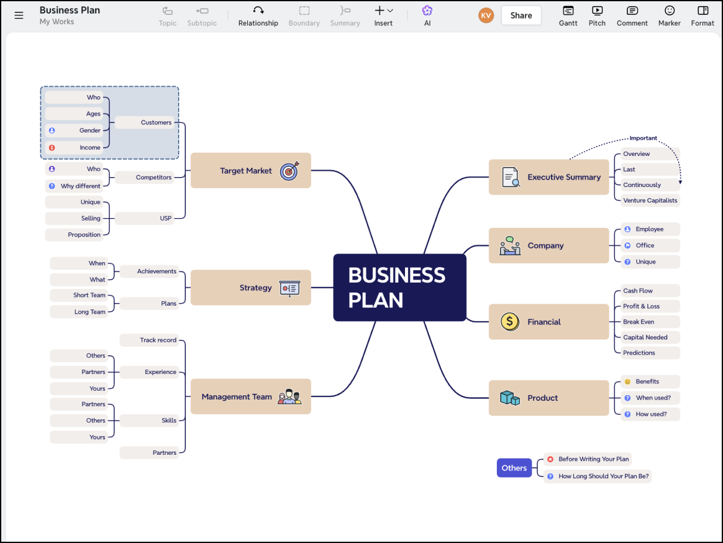Viewport: 723px width, 543px height.
Task: Select the central BUSINESS PLAN topic
Action: click(400, 288)
